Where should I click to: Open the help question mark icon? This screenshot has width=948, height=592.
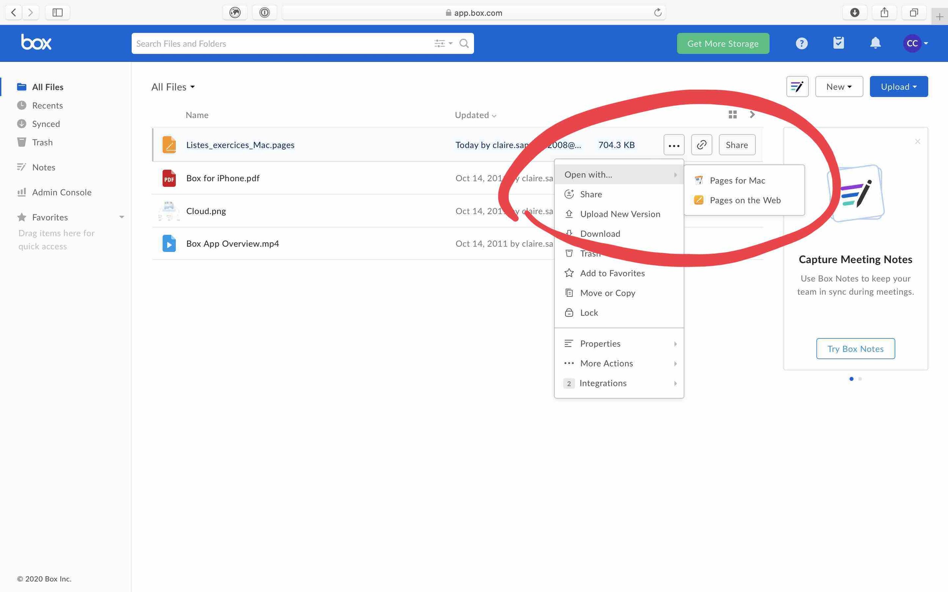pyautogui.click(x=801, y=43)
